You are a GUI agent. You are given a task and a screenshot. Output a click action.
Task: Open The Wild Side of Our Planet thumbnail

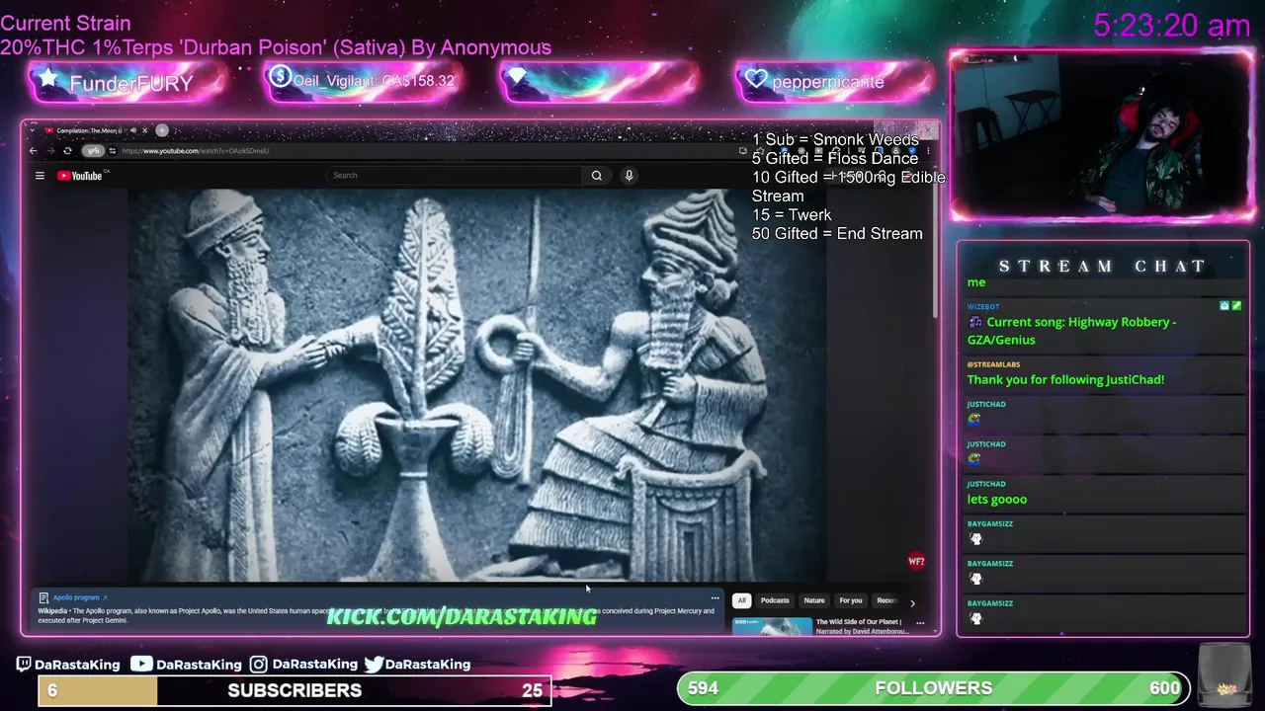[772, 626]
